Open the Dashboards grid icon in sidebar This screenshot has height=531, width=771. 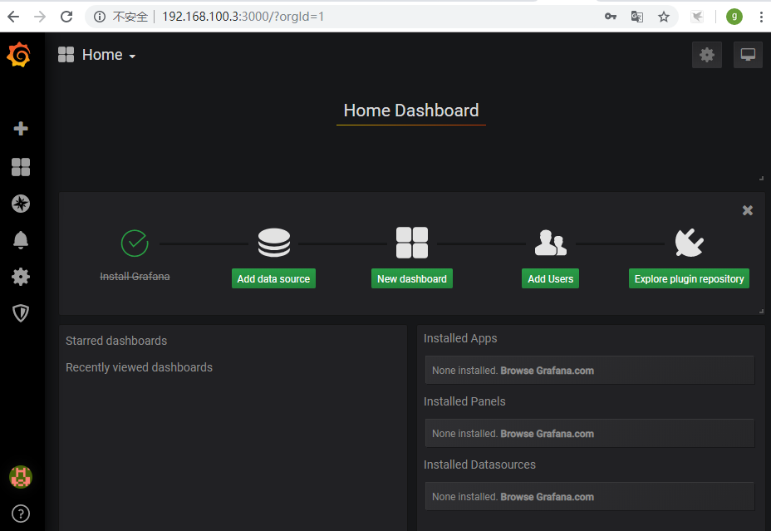[x=21, y=167]
